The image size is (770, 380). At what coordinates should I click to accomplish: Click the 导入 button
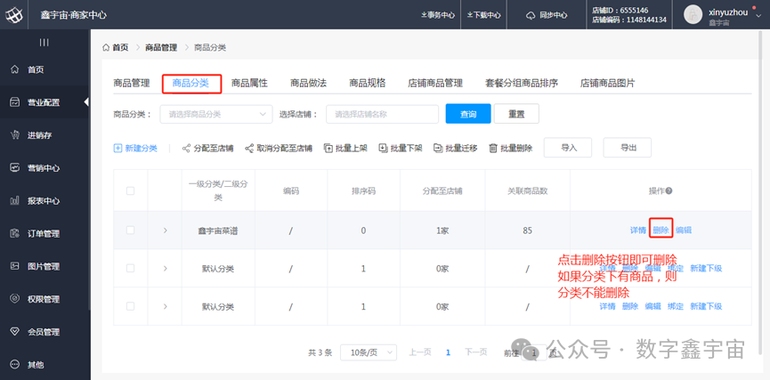(568, 148)
